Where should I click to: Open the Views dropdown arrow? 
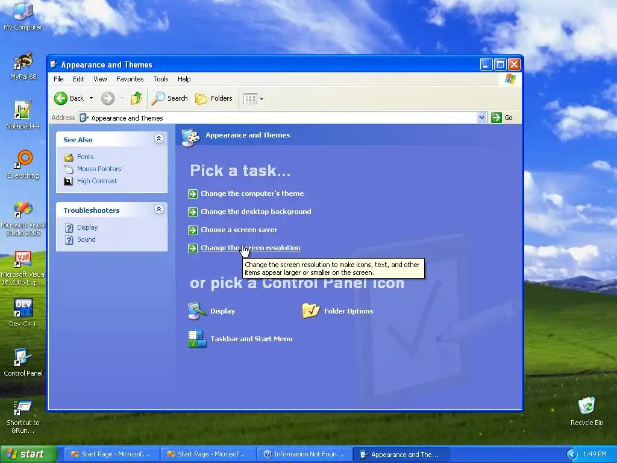262,99
